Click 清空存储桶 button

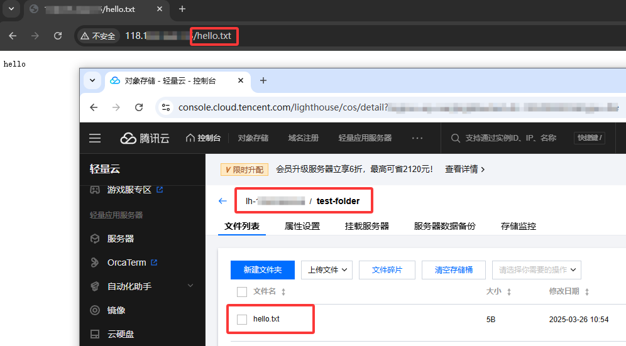pyautogui.click(x=454, y=270)
